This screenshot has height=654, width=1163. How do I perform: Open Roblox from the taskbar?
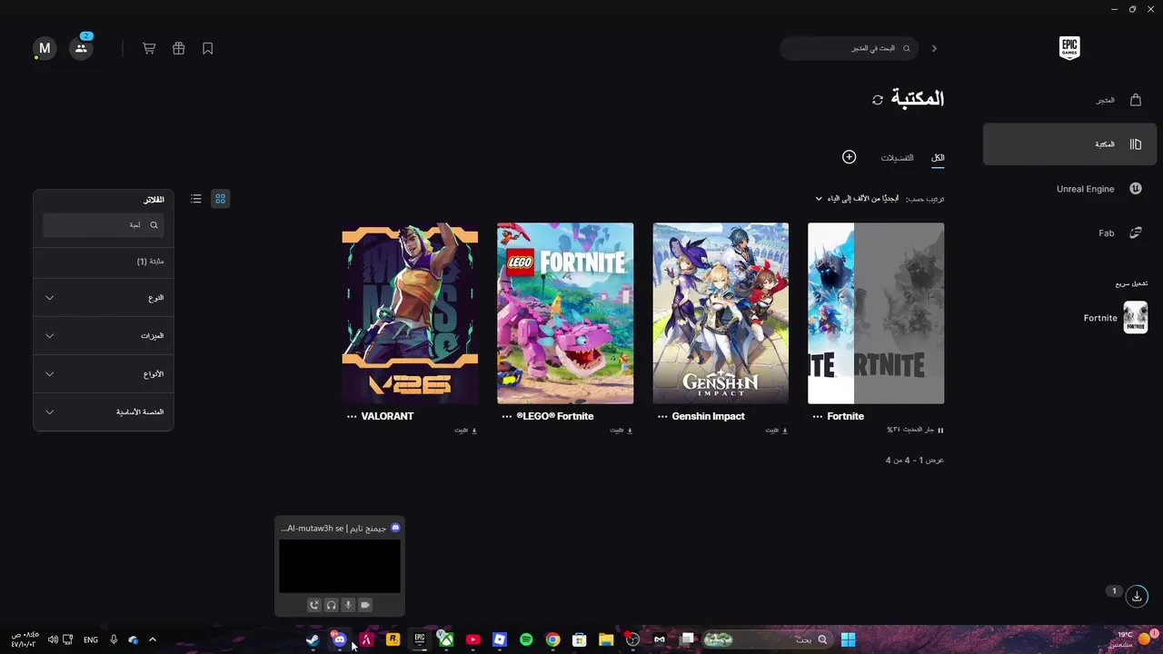500,639
